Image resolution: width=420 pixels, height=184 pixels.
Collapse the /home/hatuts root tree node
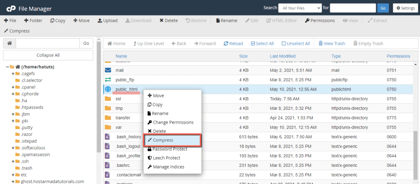tap(8, 67)
